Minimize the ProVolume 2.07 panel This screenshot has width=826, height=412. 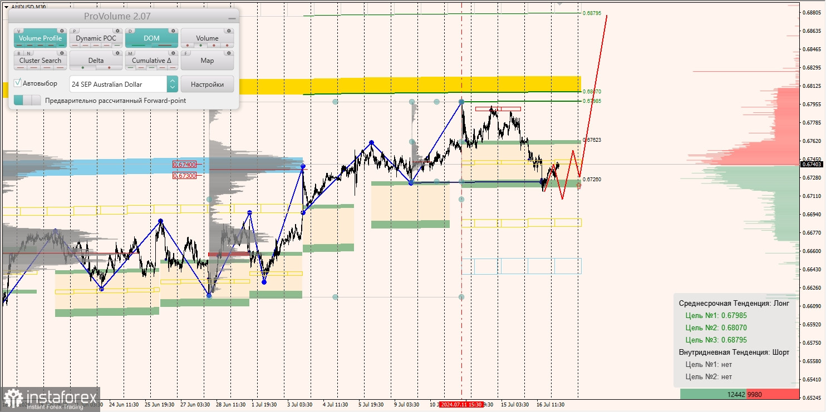coord(232,18)
